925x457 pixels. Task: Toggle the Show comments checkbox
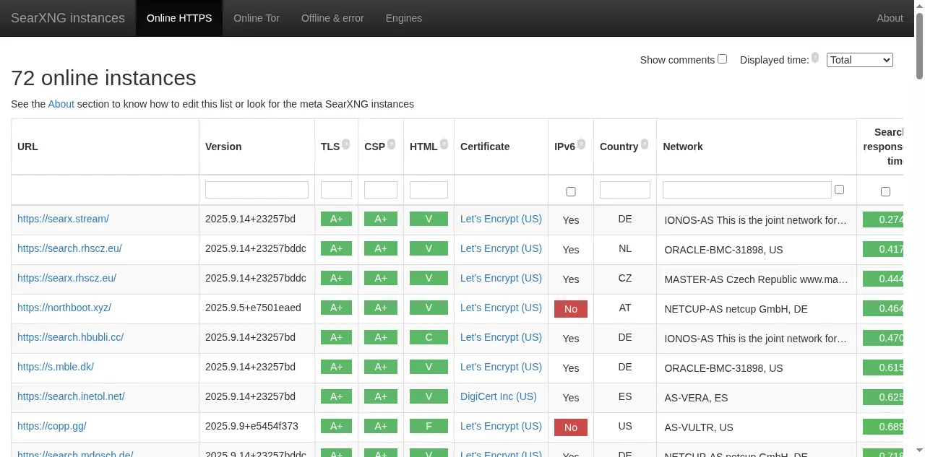click(722, 59)
